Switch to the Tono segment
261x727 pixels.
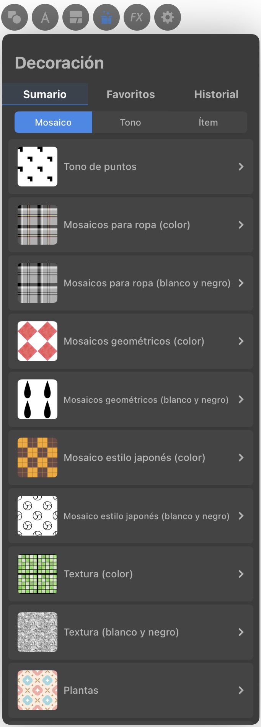point(130,123)
